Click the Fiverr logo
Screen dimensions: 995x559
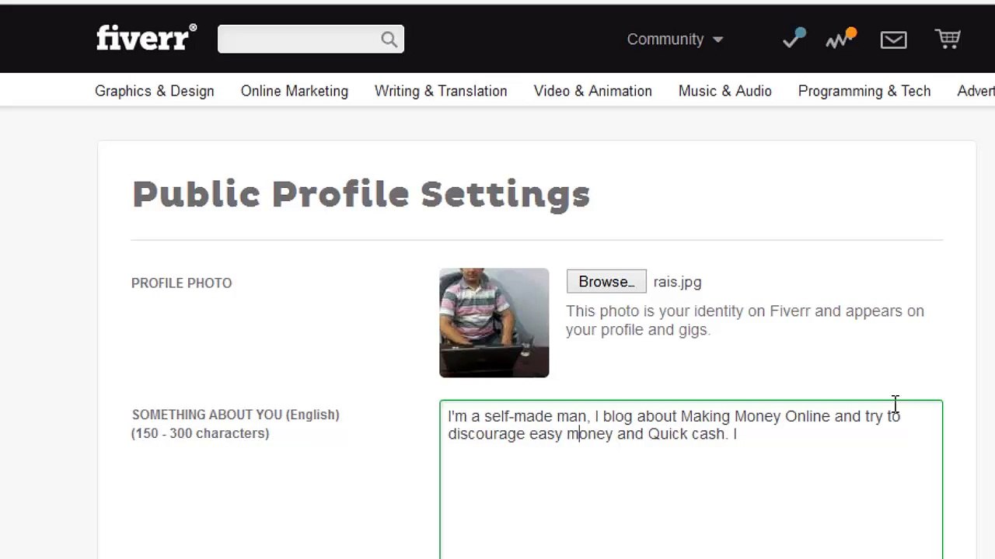146,38
